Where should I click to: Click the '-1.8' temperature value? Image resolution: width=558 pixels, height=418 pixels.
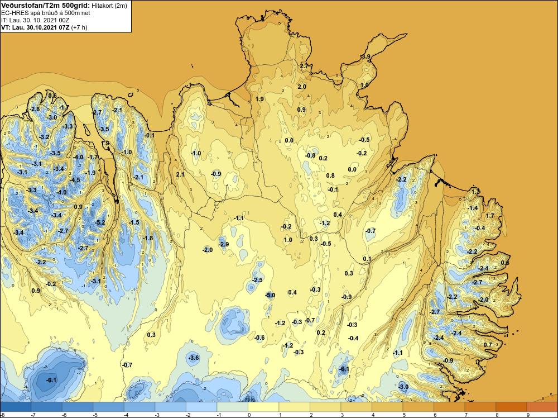click(x=148, y=238)
